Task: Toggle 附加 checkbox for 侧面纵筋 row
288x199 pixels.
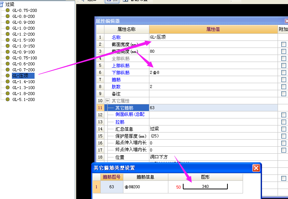Action: pyautogui.click(x=284, y=115)
